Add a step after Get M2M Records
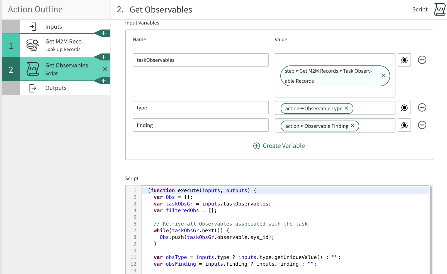Image resolution: width=447 pixels, height=274 pixels. (104, 57)
